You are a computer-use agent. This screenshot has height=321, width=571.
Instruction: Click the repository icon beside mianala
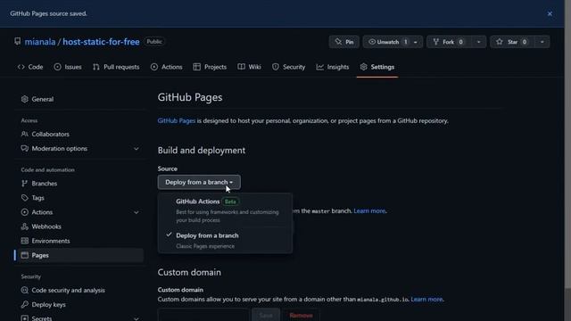point(18,41)
